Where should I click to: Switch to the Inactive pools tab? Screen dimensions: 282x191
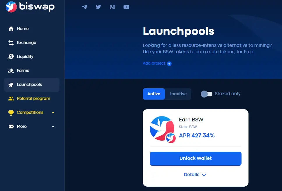point(178,94)
